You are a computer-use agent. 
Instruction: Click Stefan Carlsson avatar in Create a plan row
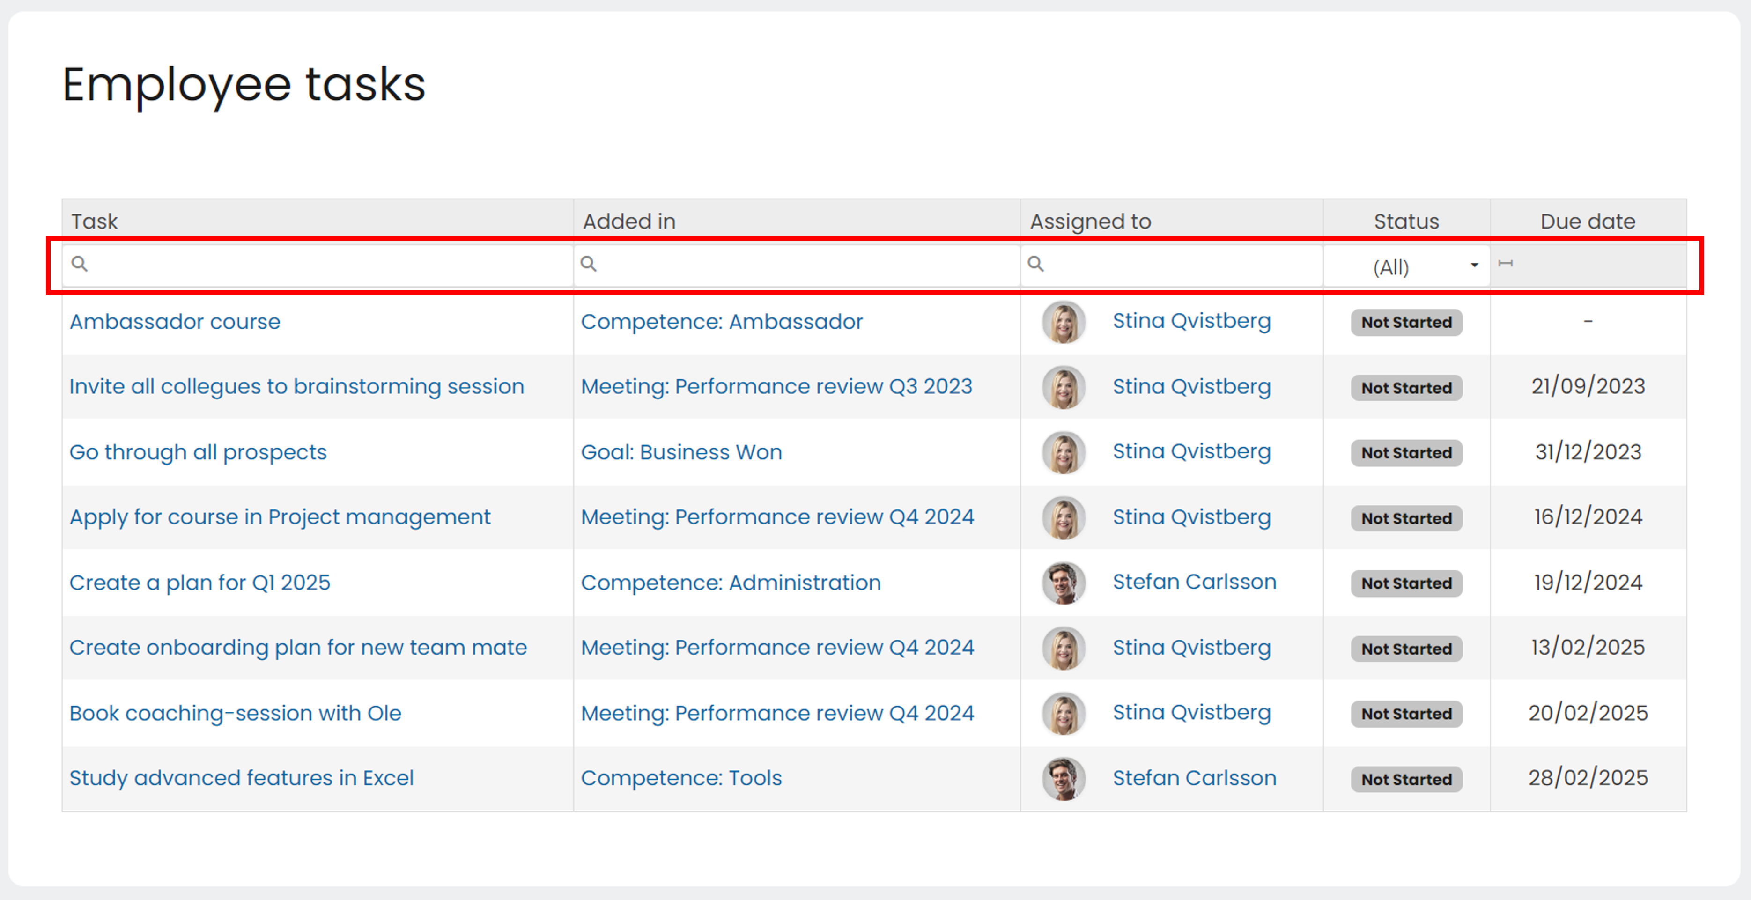tap(1063, 583)
